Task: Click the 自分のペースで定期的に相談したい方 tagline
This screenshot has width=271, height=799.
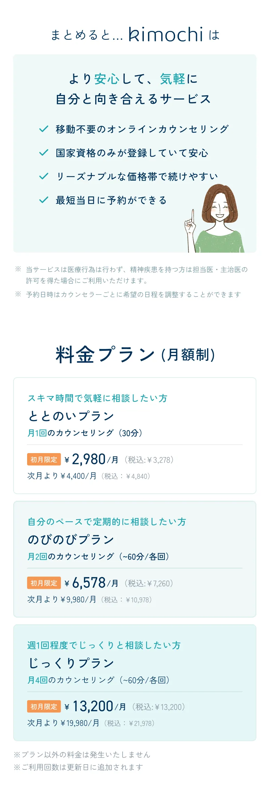Action: pos(107,522)
